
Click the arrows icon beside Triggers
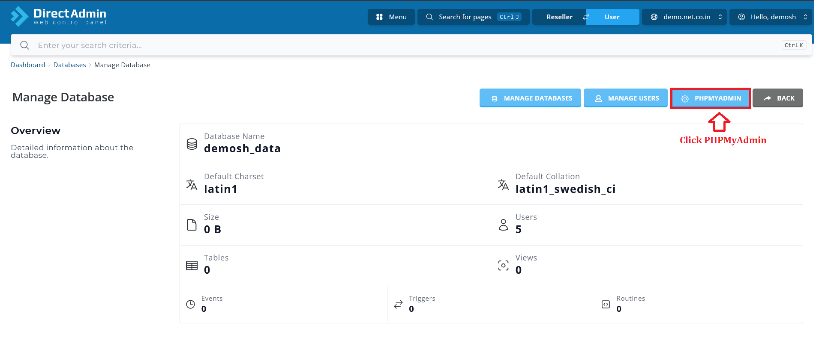click(399, 304)
